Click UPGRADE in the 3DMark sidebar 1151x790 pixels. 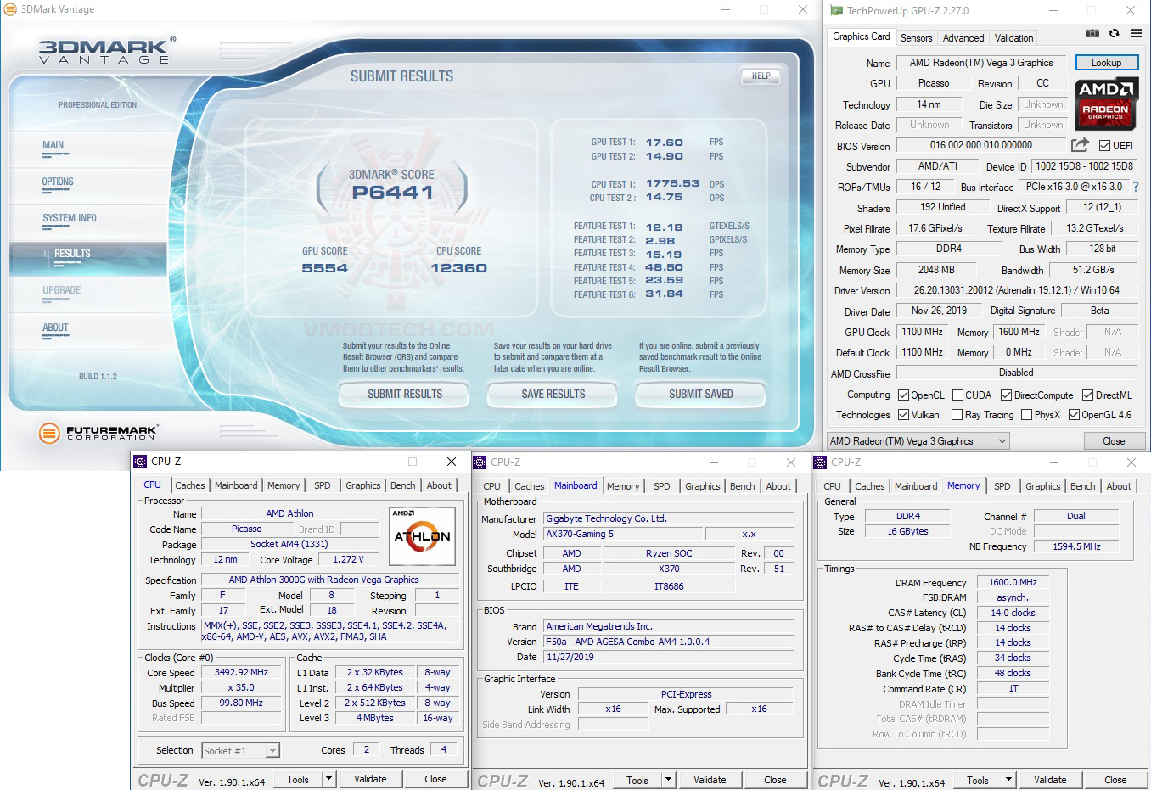[62, 291]
